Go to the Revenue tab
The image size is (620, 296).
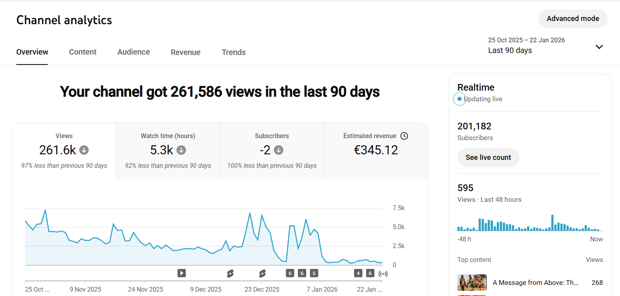click(x=186, y=52)
